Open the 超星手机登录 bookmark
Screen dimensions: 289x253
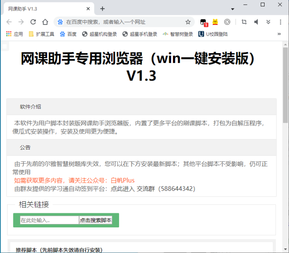coord(140,34)
